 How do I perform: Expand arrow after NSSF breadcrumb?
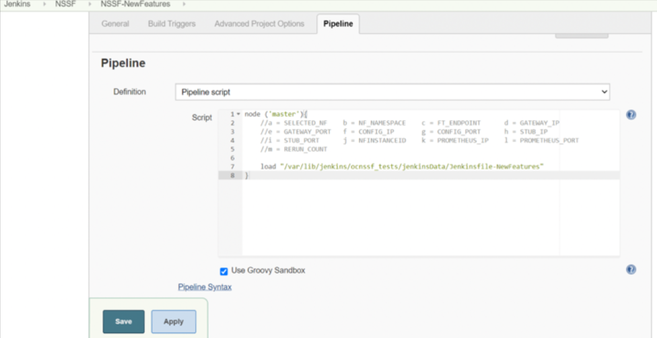tap(90, 4)
